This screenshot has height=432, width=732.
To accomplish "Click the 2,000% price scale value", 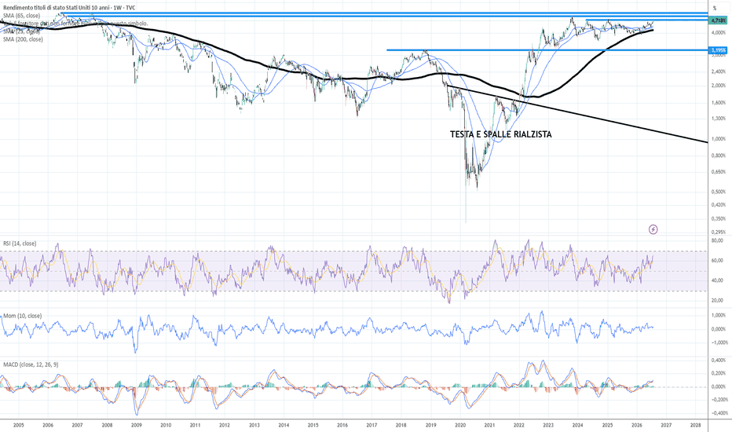I will (719, 86).
